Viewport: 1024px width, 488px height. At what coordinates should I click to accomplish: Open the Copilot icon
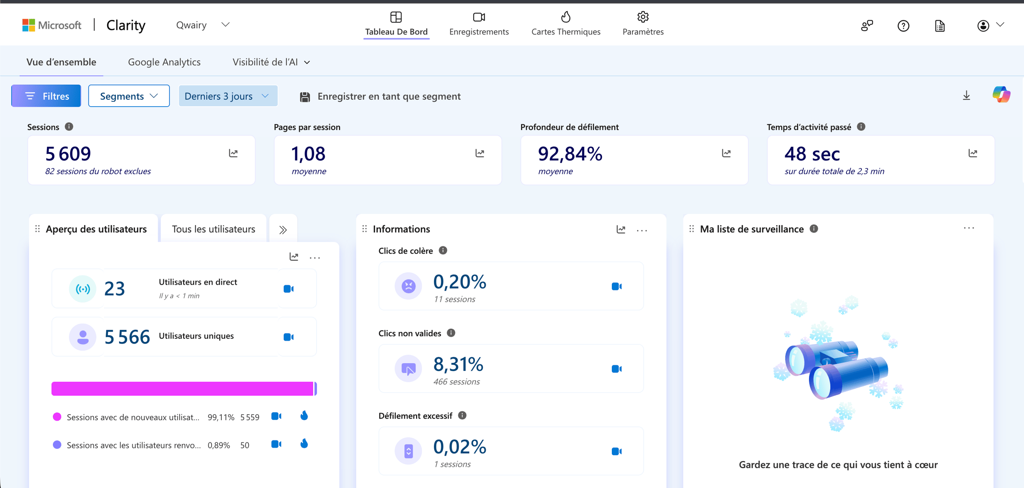(x=1001, y=95)
